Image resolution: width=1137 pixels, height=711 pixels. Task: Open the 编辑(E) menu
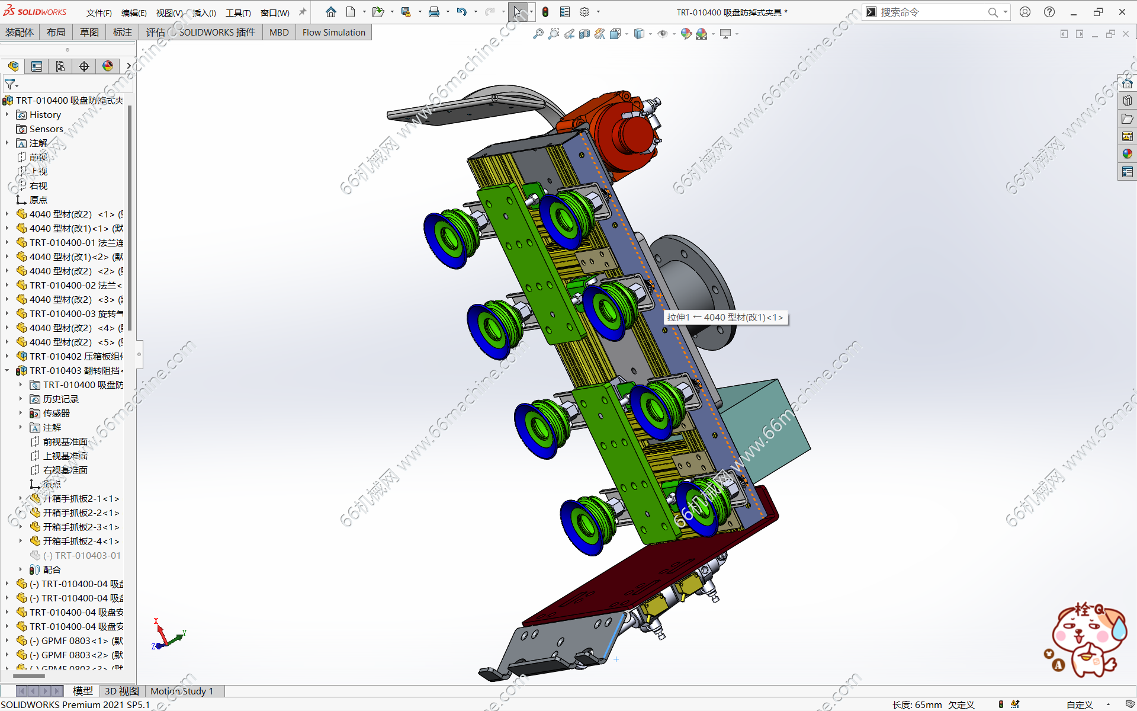point(134,12)
